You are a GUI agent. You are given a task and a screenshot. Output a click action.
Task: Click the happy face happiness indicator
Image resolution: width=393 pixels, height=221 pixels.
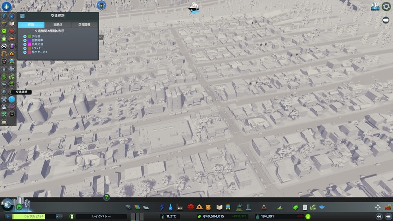308,216
